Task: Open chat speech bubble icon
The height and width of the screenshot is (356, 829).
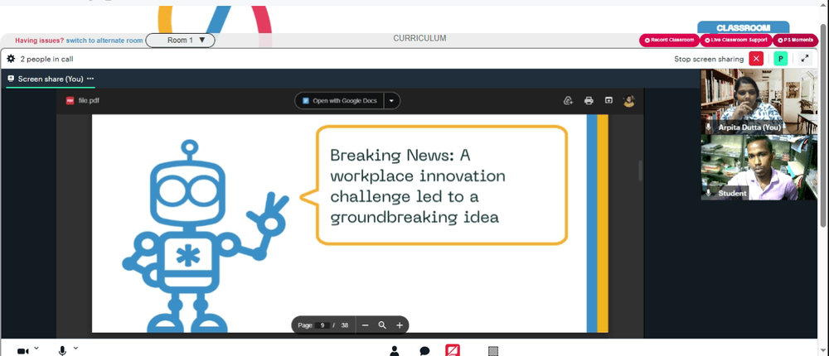Action: point(424,351)
